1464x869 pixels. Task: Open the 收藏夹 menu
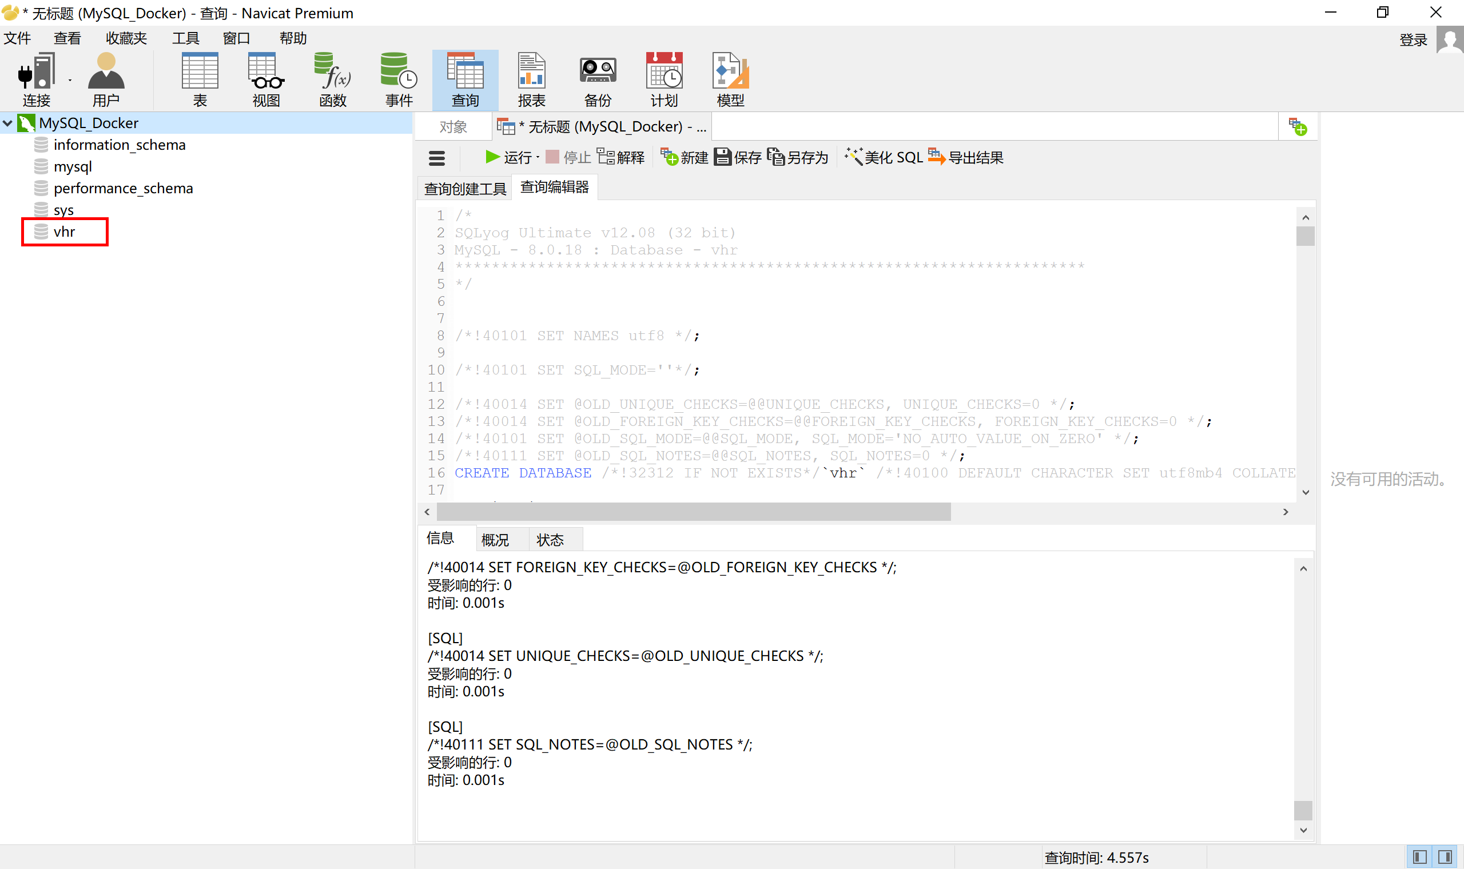point(126,38)
